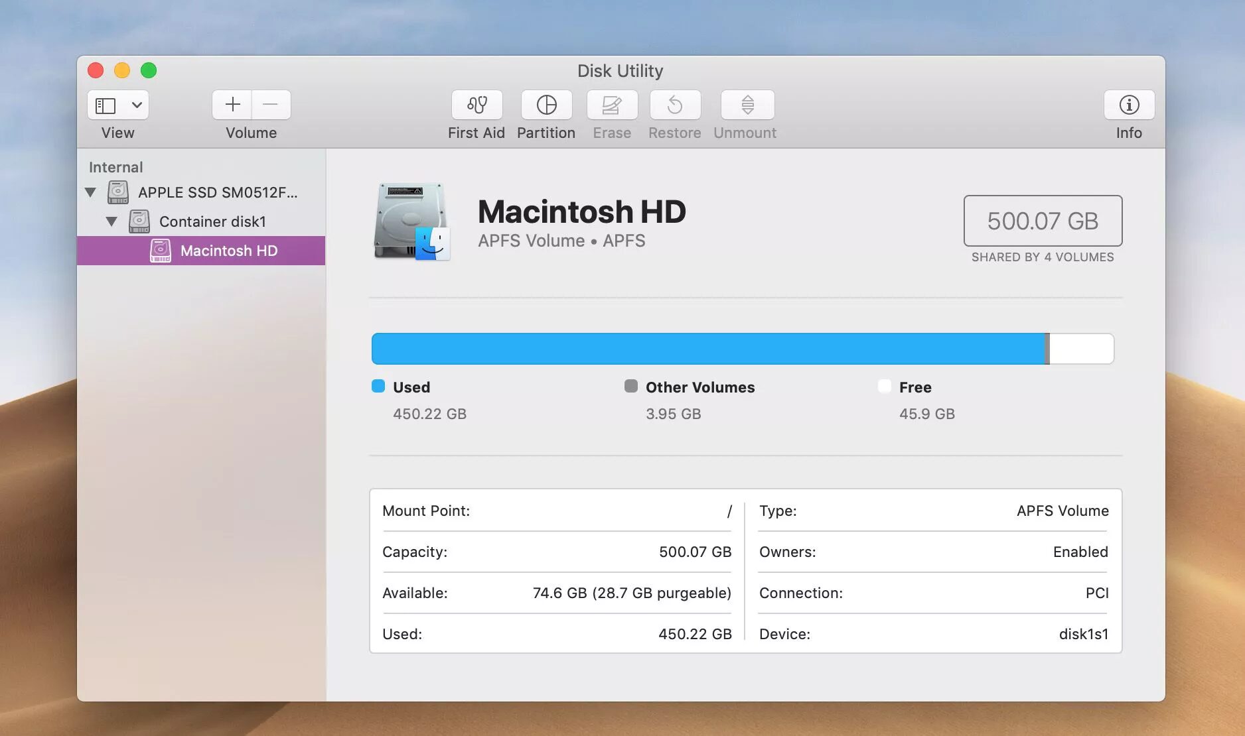
Task: Open the Info panel
Action: pyautogui.click(x=1129, y=105)
